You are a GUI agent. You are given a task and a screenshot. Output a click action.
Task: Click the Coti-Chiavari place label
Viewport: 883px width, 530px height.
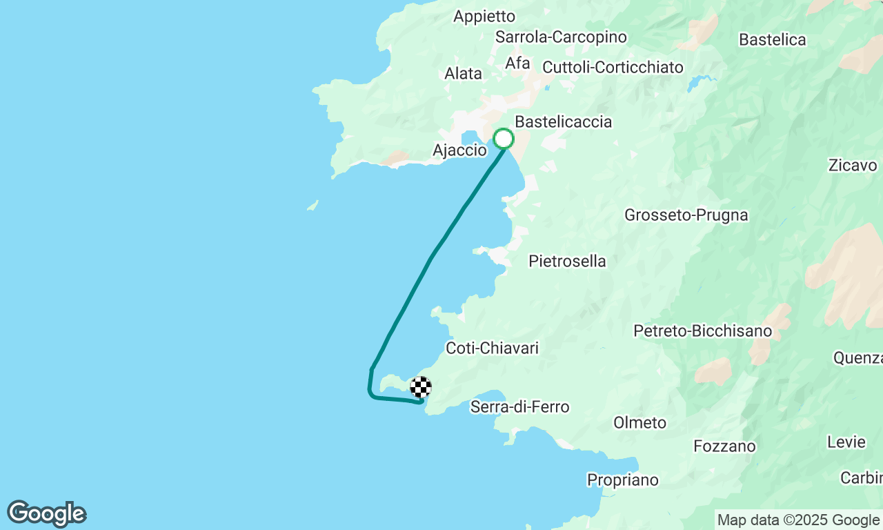click(x=492, y=348)
